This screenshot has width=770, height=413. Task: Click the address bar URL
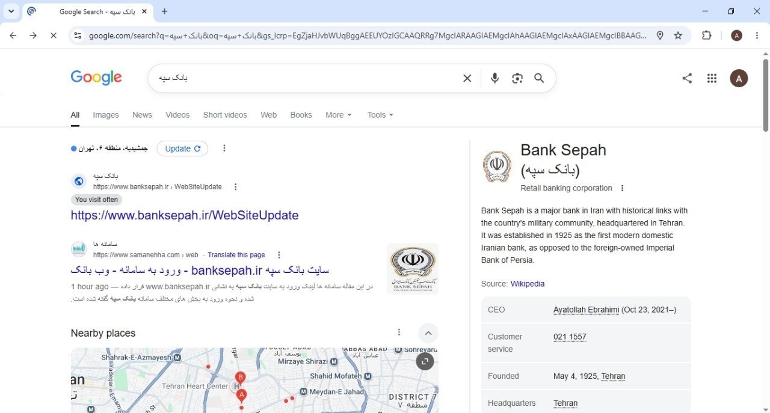pyautogui.click(x=368, y=35)
